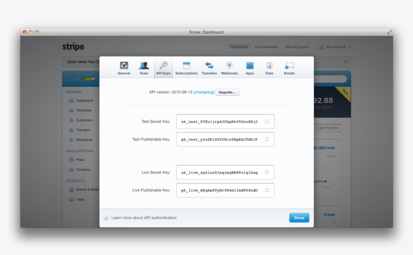
Task: Open Coupons in the sidebar
Action: click(80, 170)
